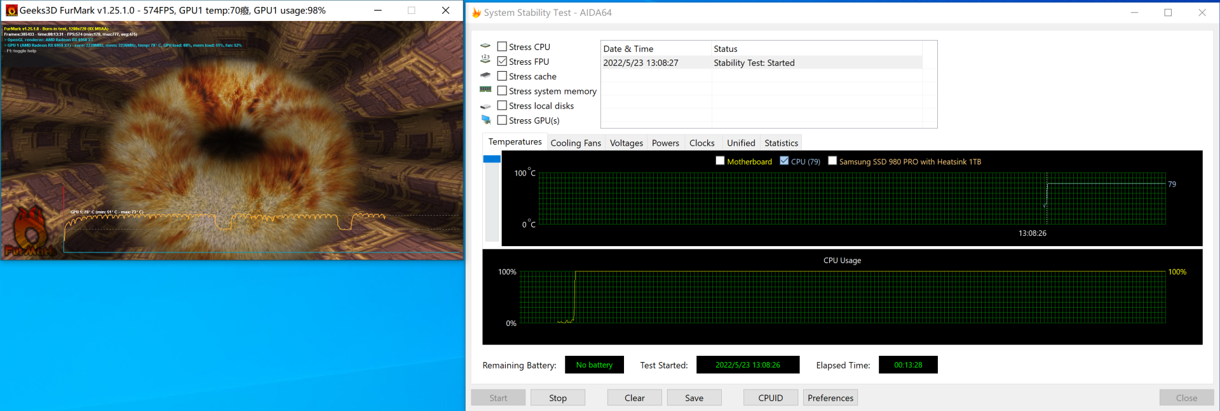Screen dimensions: 1220x411
Task: Enable the Stress cache checkbox
Action: click(x=502, y=76)
